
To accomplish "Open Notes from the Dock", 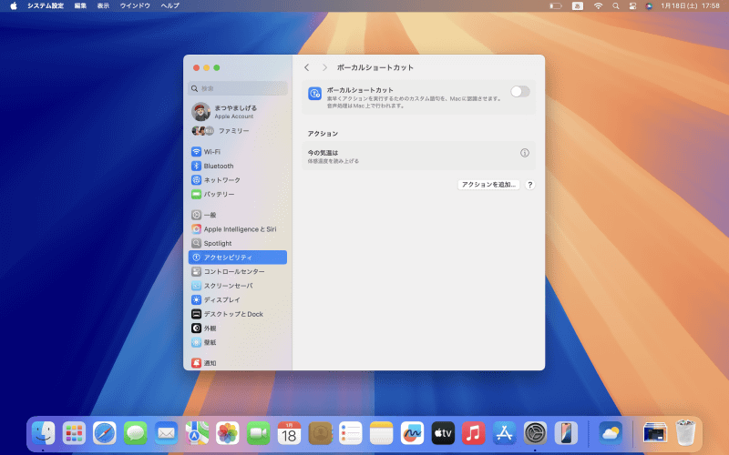I will coord(382,434).
